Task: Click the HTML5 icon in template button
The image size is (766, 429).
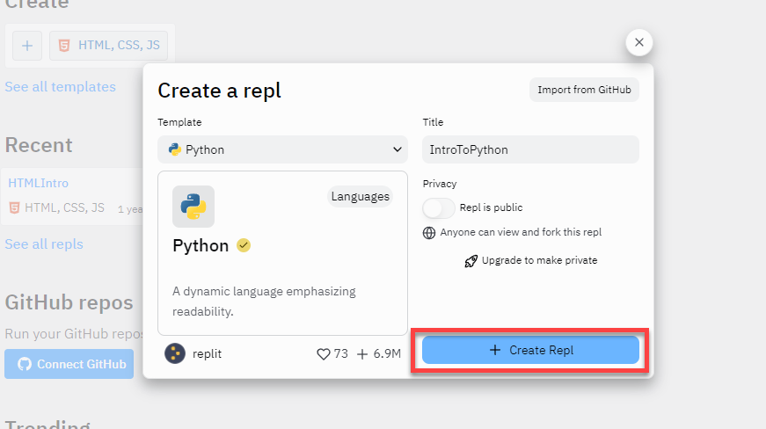Action: tap(64, 46)
